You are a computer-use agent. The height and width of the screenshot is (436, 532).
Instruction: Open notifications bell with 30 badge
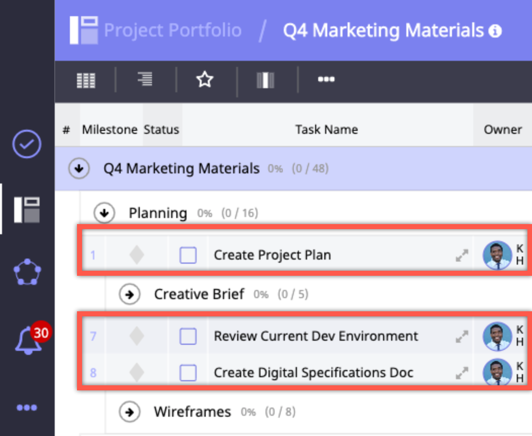click(x=28, y=341)
